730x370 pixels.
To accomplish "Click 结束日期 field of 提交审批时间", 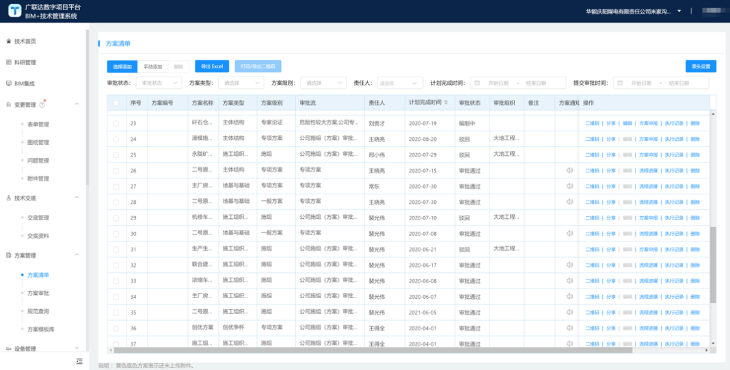I will (x=678, y=83).
